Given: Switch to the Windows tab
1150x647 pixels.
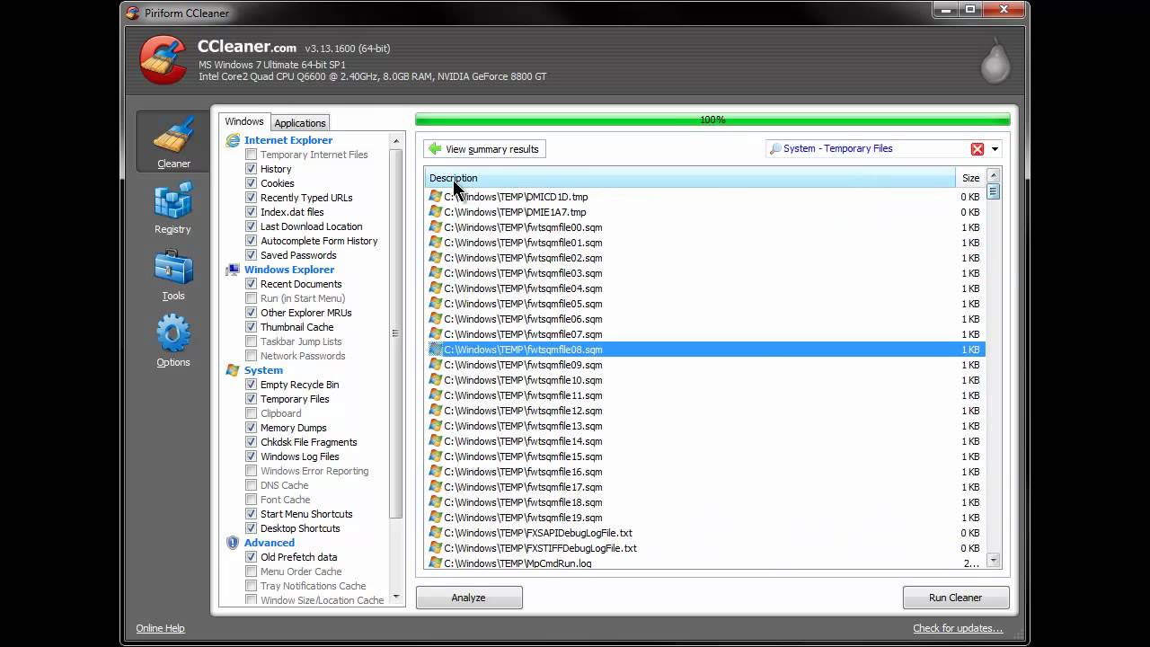Looking at the screenshot, I should click(x=244, y=121).
